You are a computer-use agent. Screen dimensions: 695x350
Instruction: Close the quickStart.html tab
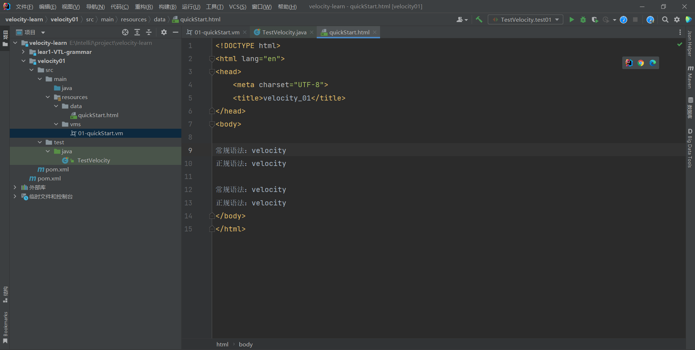coord(375,32)
